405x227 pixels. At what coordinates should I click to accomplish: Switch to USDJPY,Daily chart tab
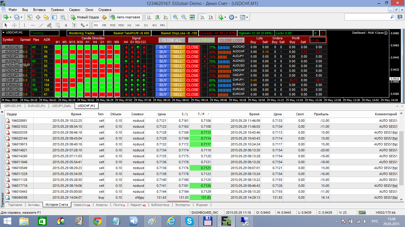click(61, 106)
